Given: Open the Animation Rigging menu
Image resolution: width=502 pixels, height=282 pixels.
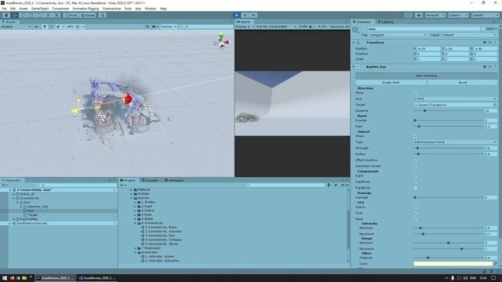Looking at the screenshot, I should pos(85,9).
